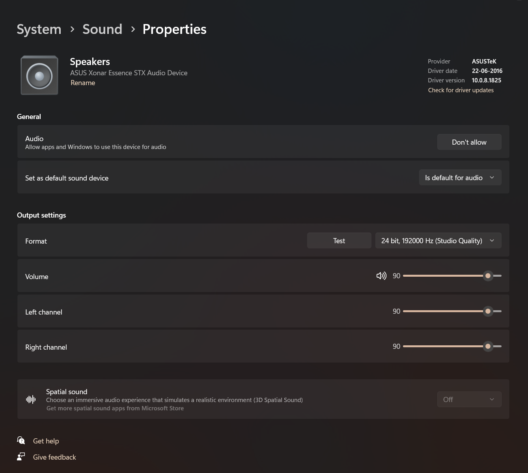This screenshot has width=528, height=473.
Task: Click the chevron between Sound and Properties
Action: (x=132, y=29)
